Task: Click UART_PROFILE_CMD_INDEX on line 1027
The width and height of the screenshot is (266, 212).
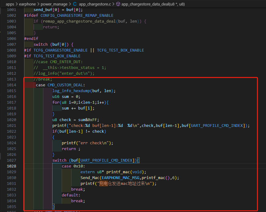Action: (x=106, y=160)
